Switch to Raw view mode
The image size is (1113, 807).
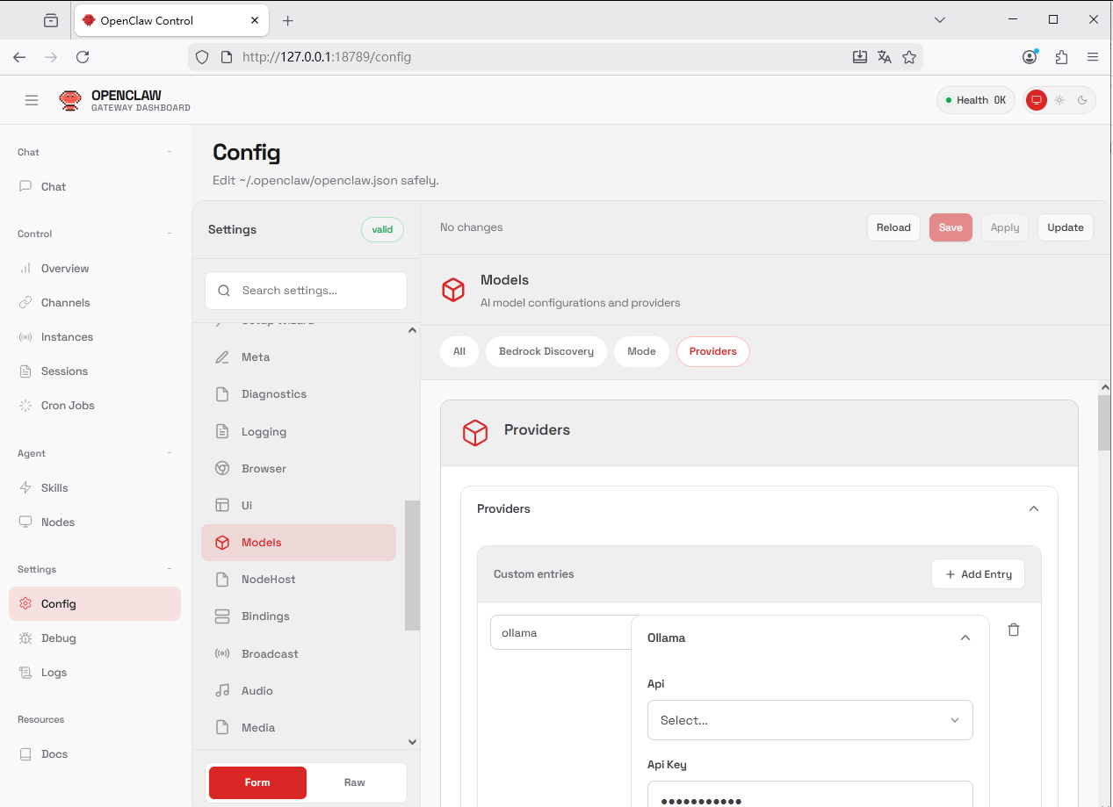click(355, 782)
